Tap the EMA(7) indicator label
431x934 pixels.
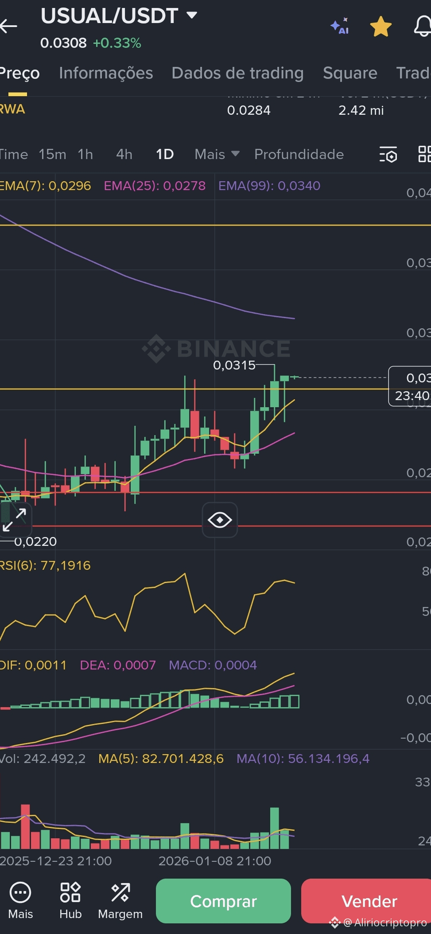(45, 186)
